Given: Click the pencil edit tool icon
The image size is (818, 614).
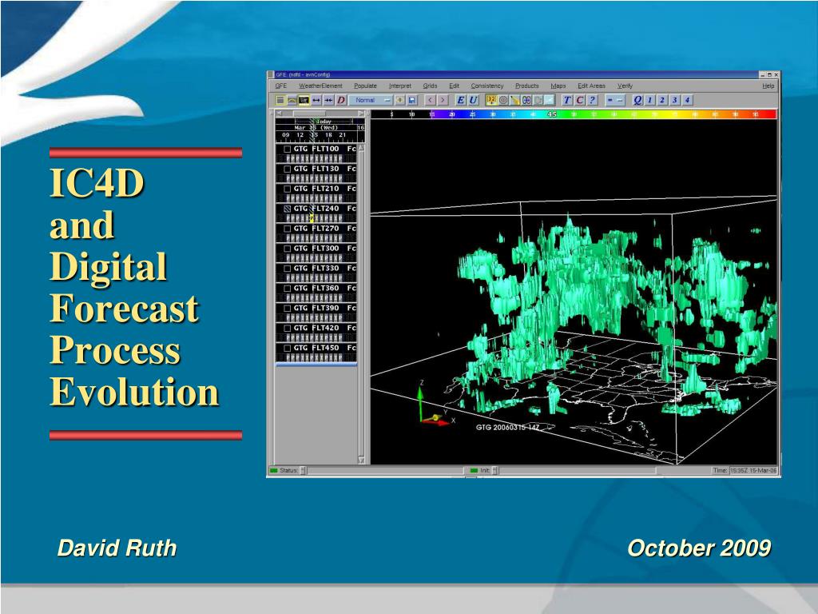Looking at the screenshot, I should point(515,100).
